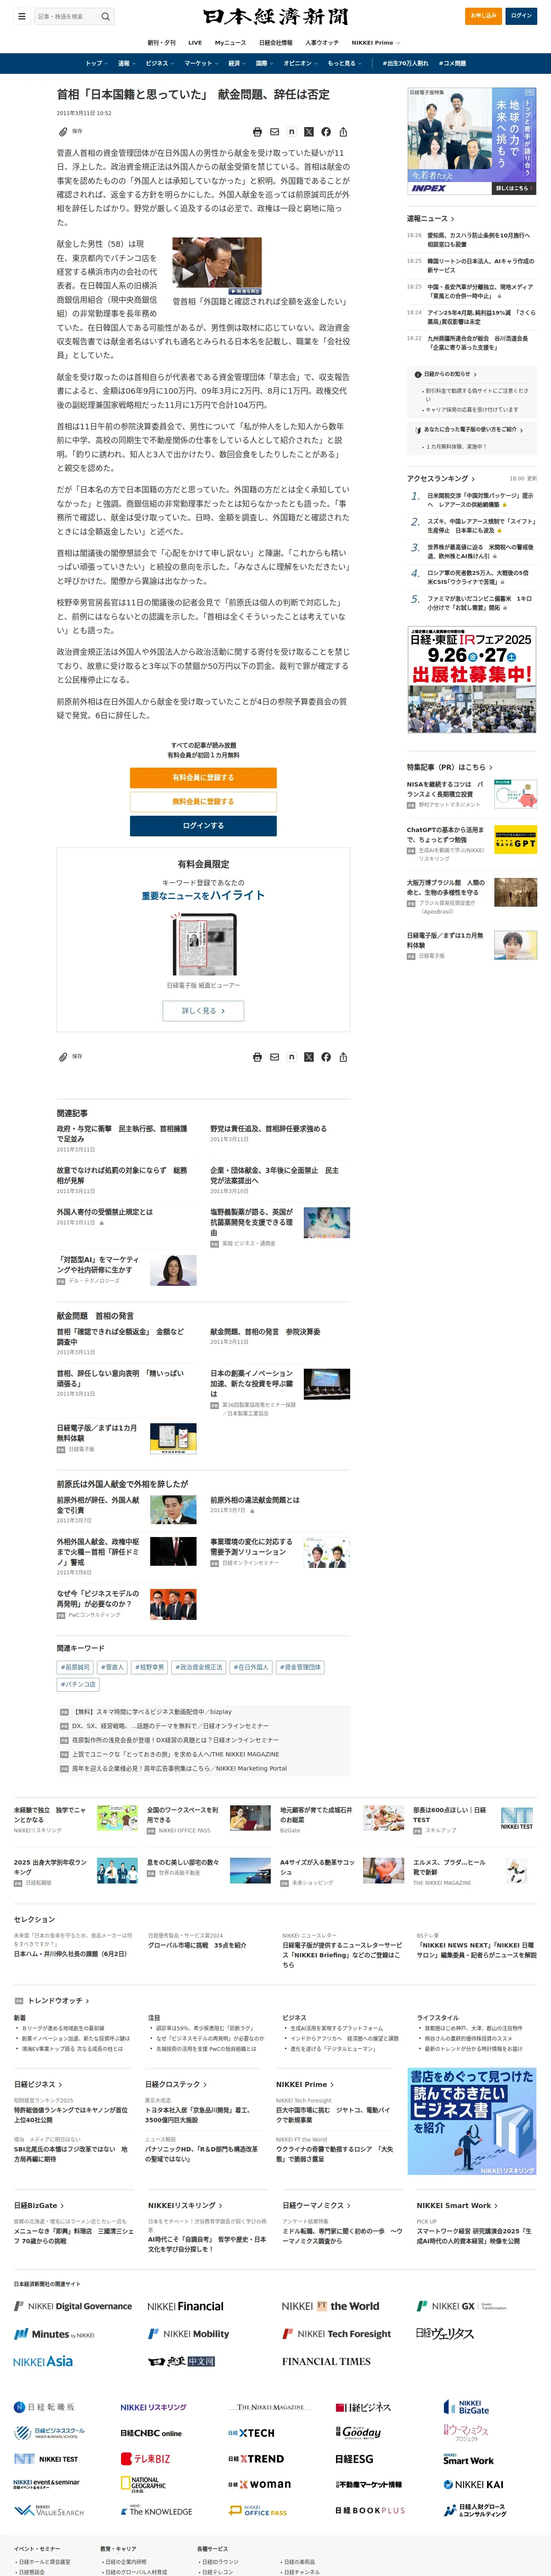Expand the NIKKEI Prime header dropdown
The image size is (551, 2576).
pyautogui.click(x=376, y=43)
